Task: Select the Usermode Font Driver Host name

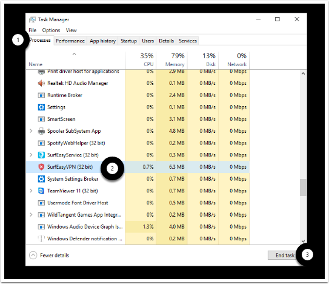Action: 78,203
